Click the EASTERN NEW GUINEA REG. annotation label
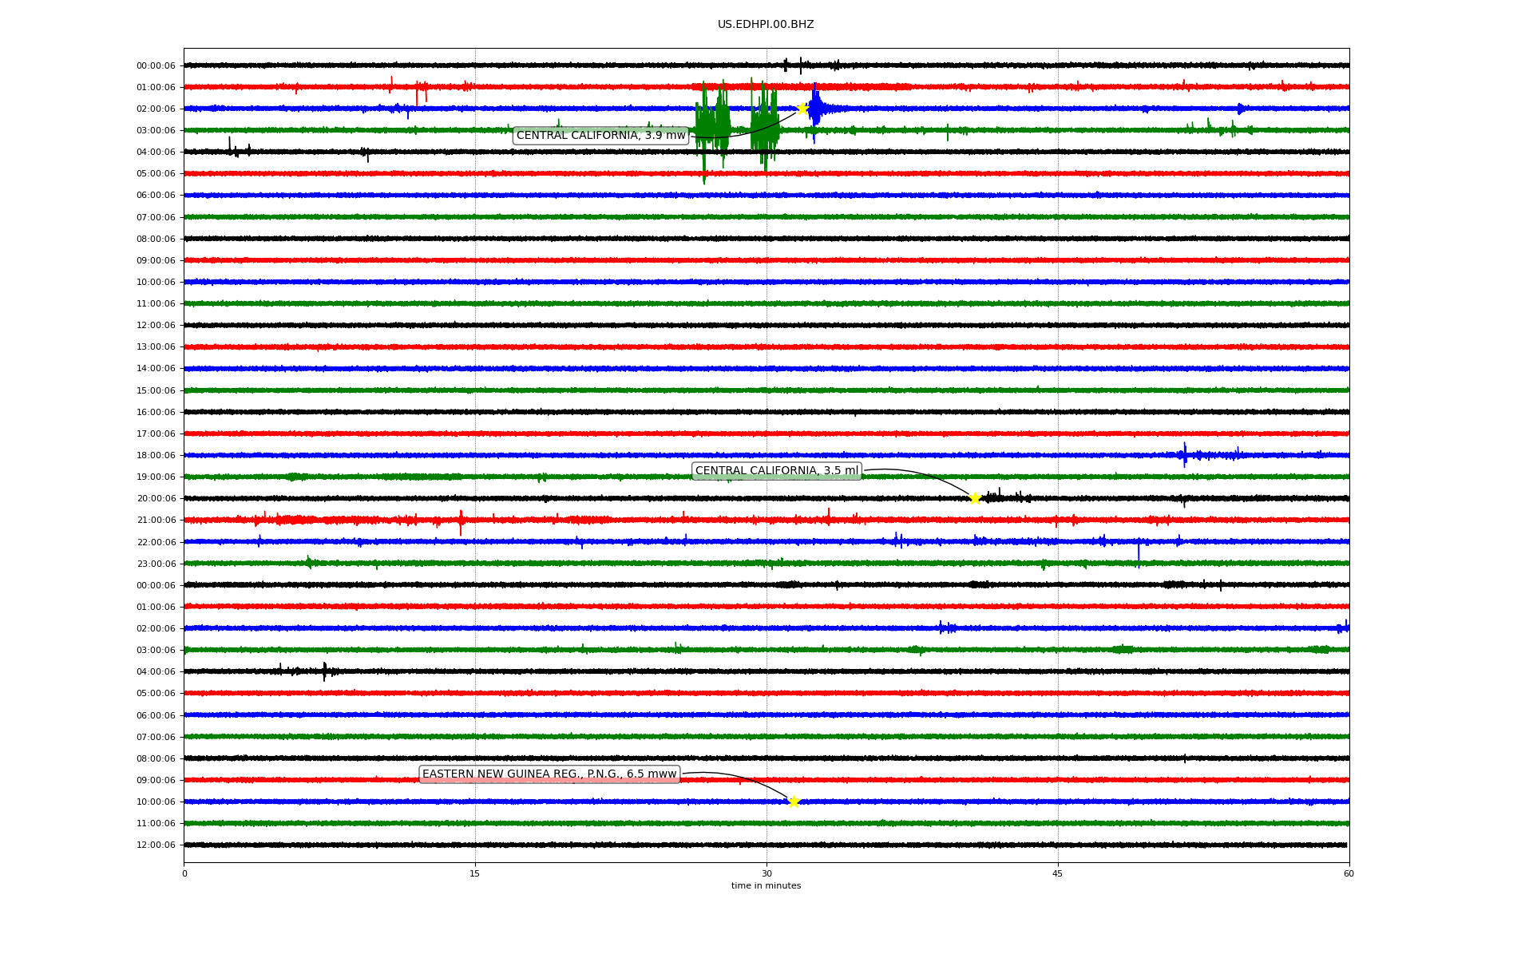 [x=549, y=774]
